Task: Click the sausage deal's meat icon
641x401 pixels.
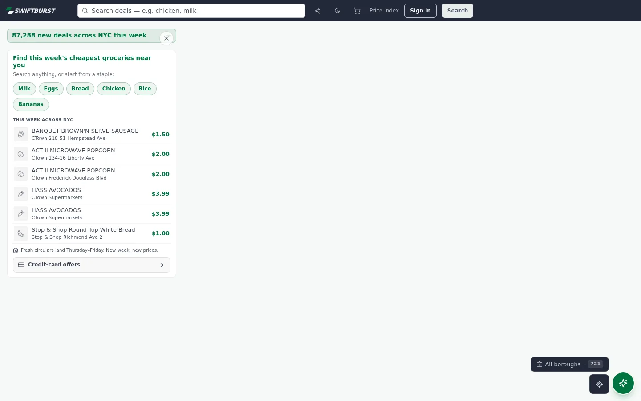Action: tap(21, 134)
